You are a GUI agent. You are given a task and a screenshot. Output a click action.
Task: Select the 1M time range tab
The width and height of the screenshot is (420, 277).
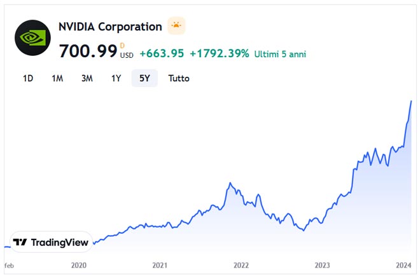tap(57, 78)
